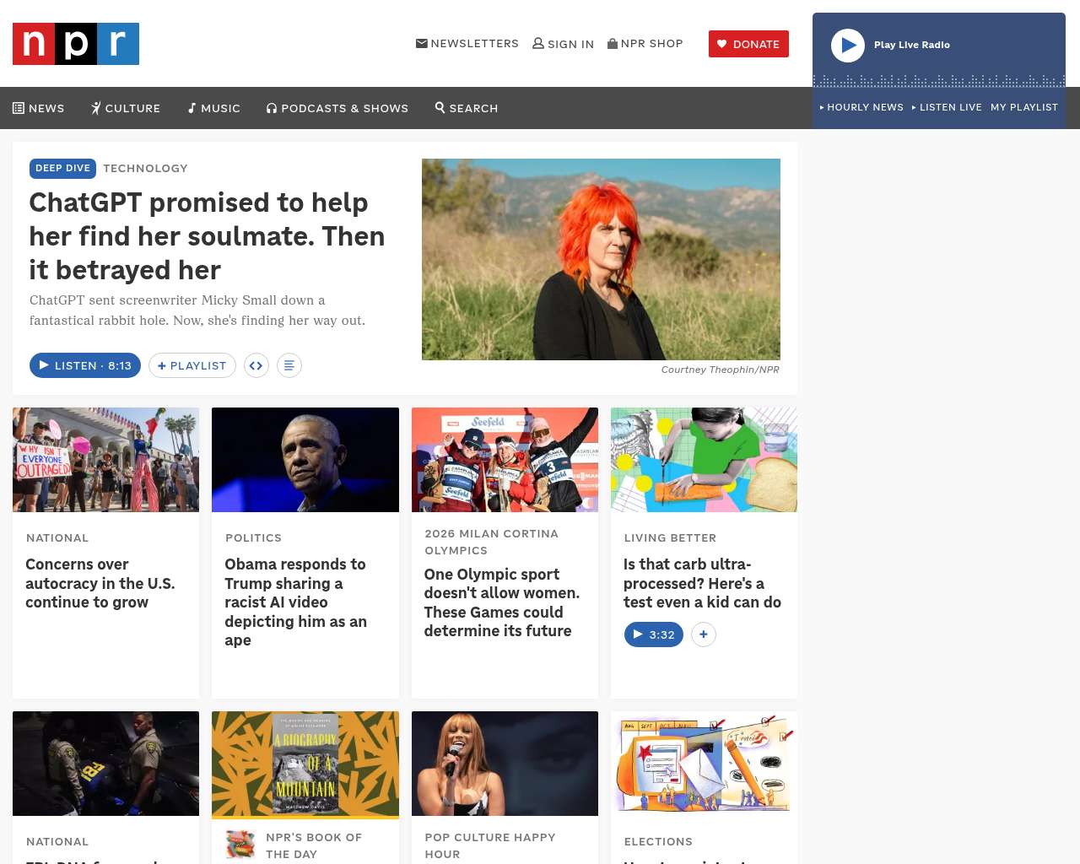Image resolution: width=1080 pixels, height=864 pixels.
Task: Open the Obama responds to Trump headline
Action: pyautogui.click(x=296, y=602)
